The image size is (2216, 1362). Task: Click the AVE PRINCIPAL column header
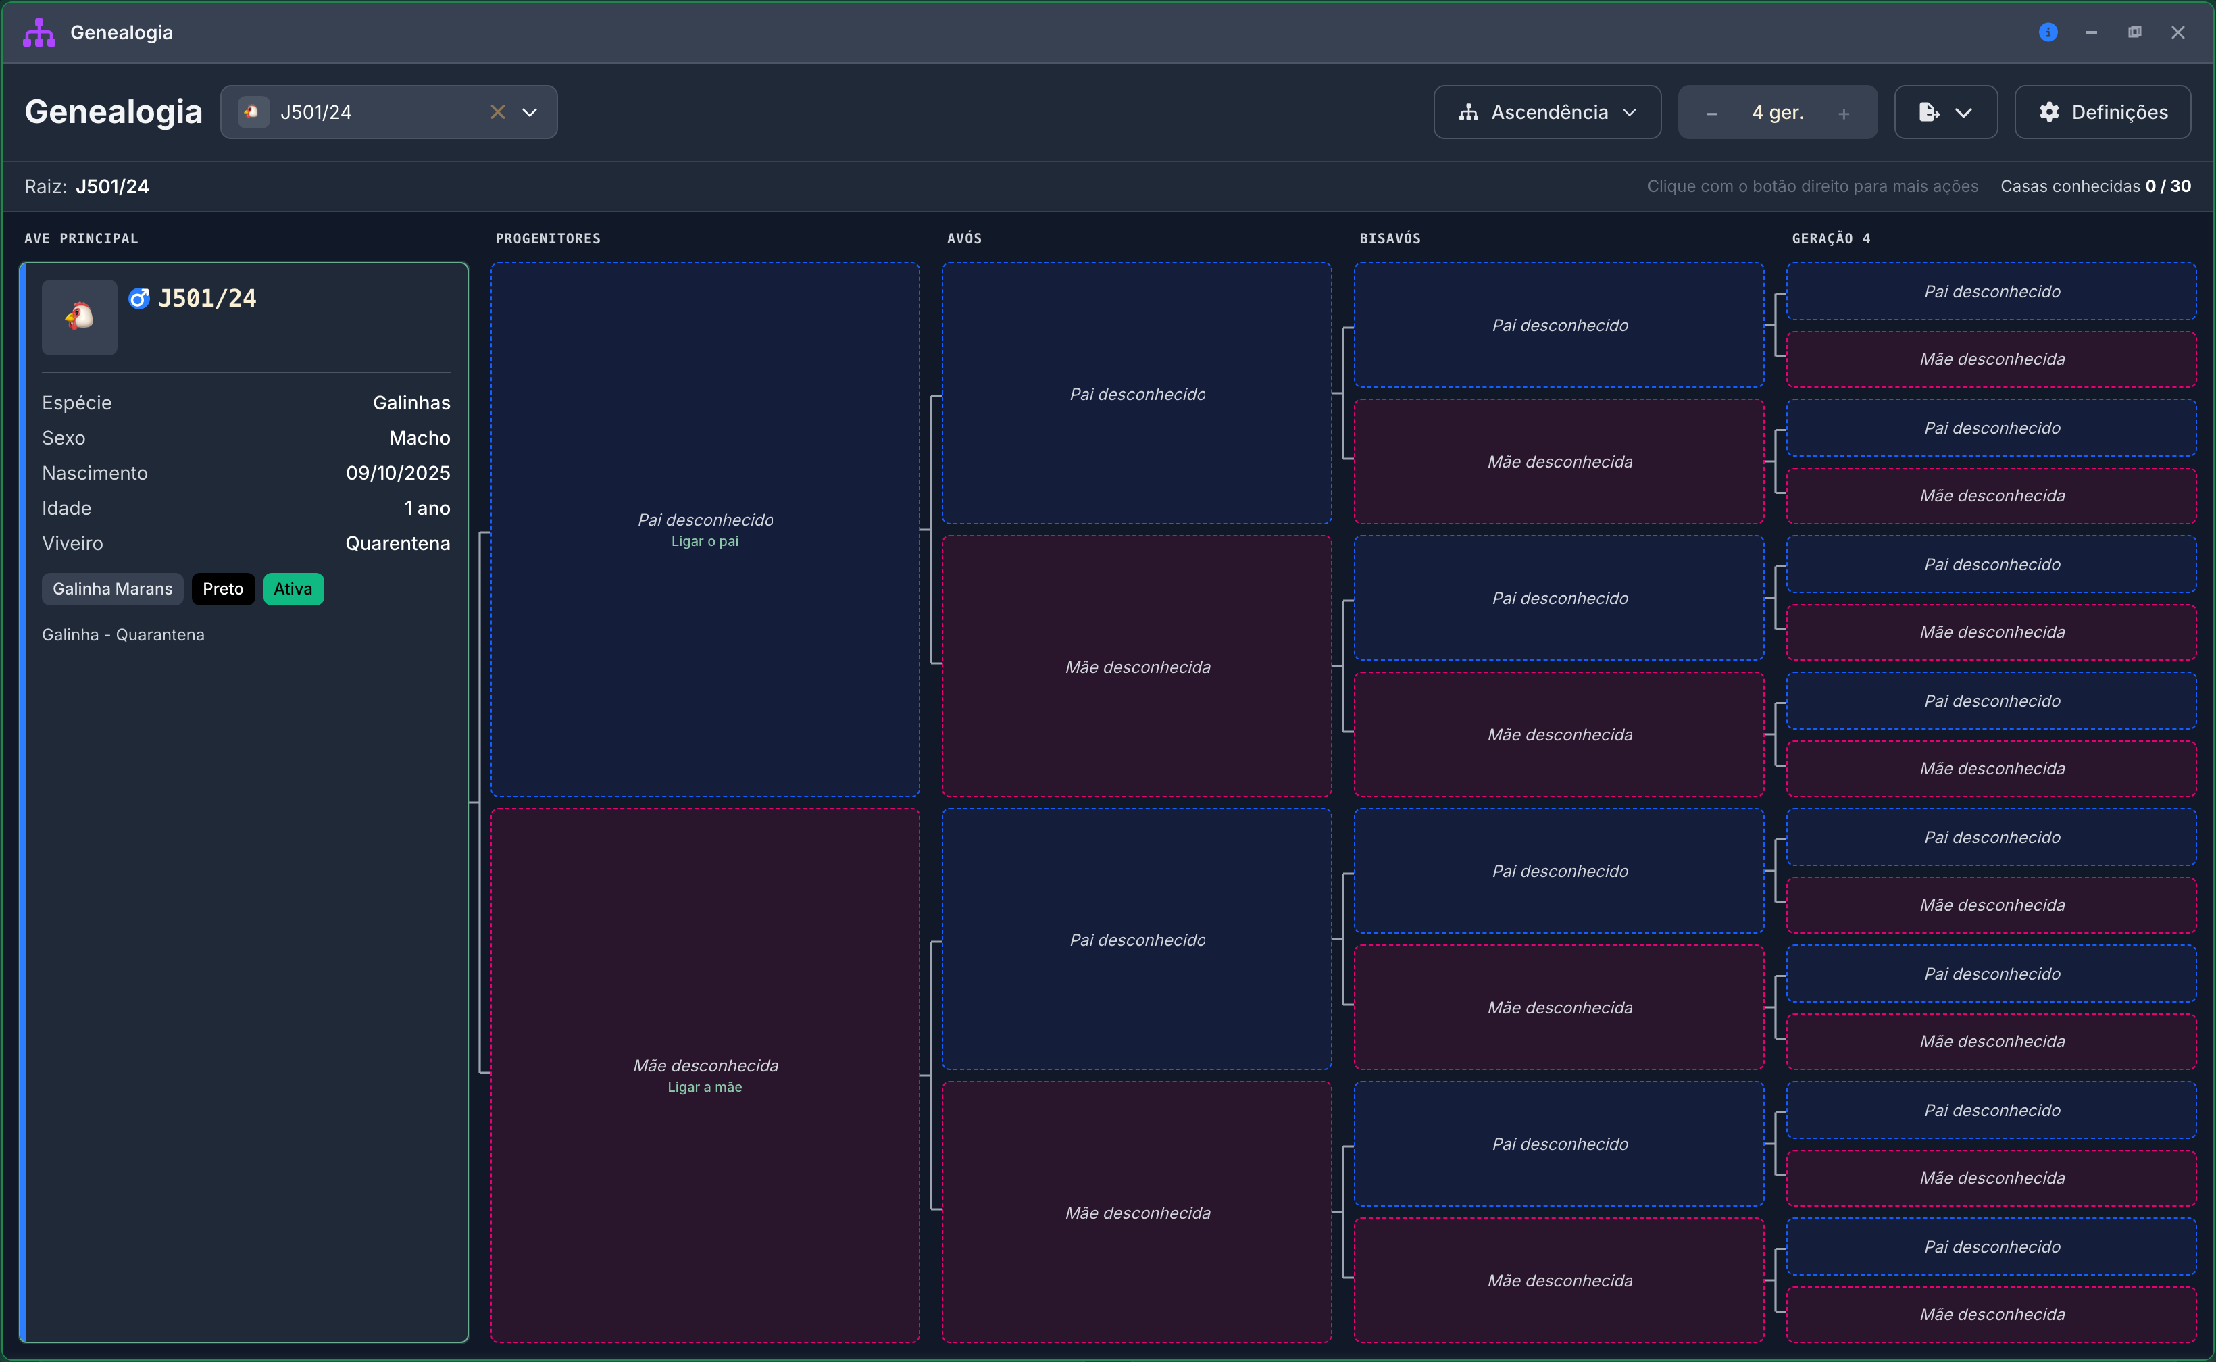coord(81,238)
